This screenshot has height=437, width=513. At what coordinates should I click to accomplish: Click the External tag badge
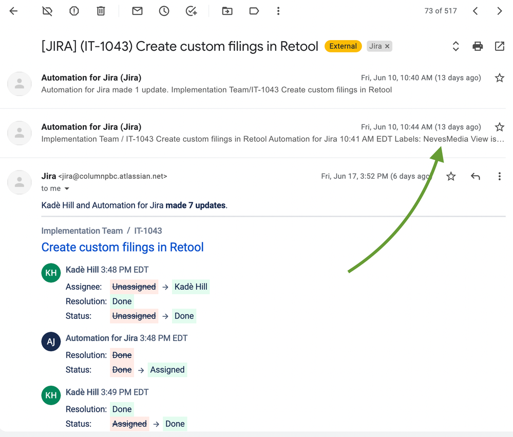(343, 46)
